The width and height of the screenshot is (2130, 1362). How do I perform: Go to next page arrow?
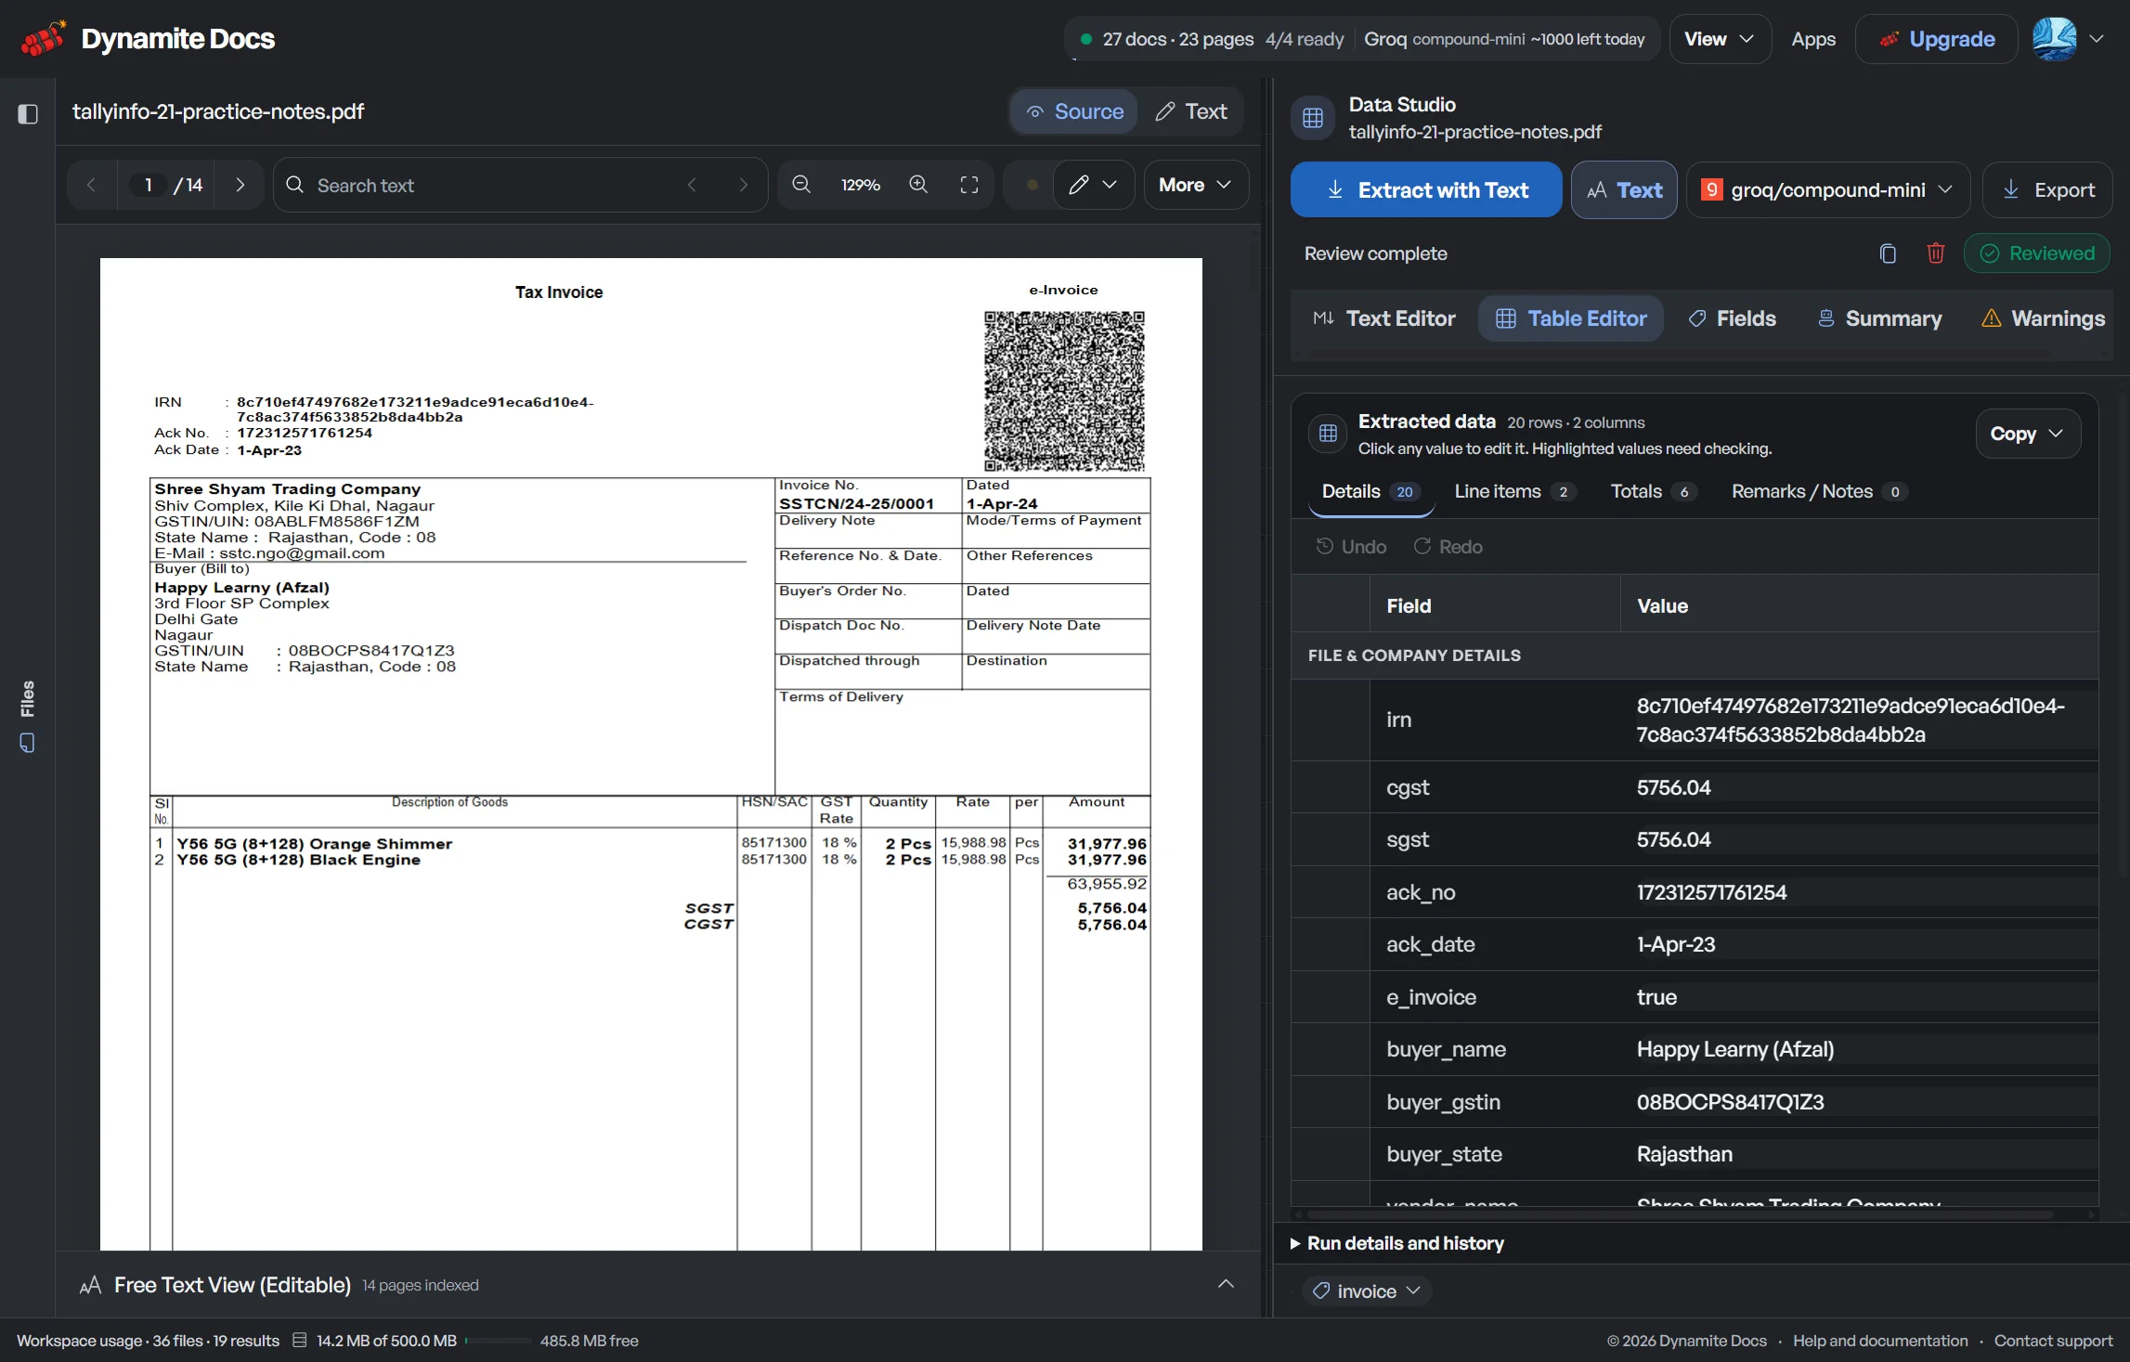pos(240,185)
